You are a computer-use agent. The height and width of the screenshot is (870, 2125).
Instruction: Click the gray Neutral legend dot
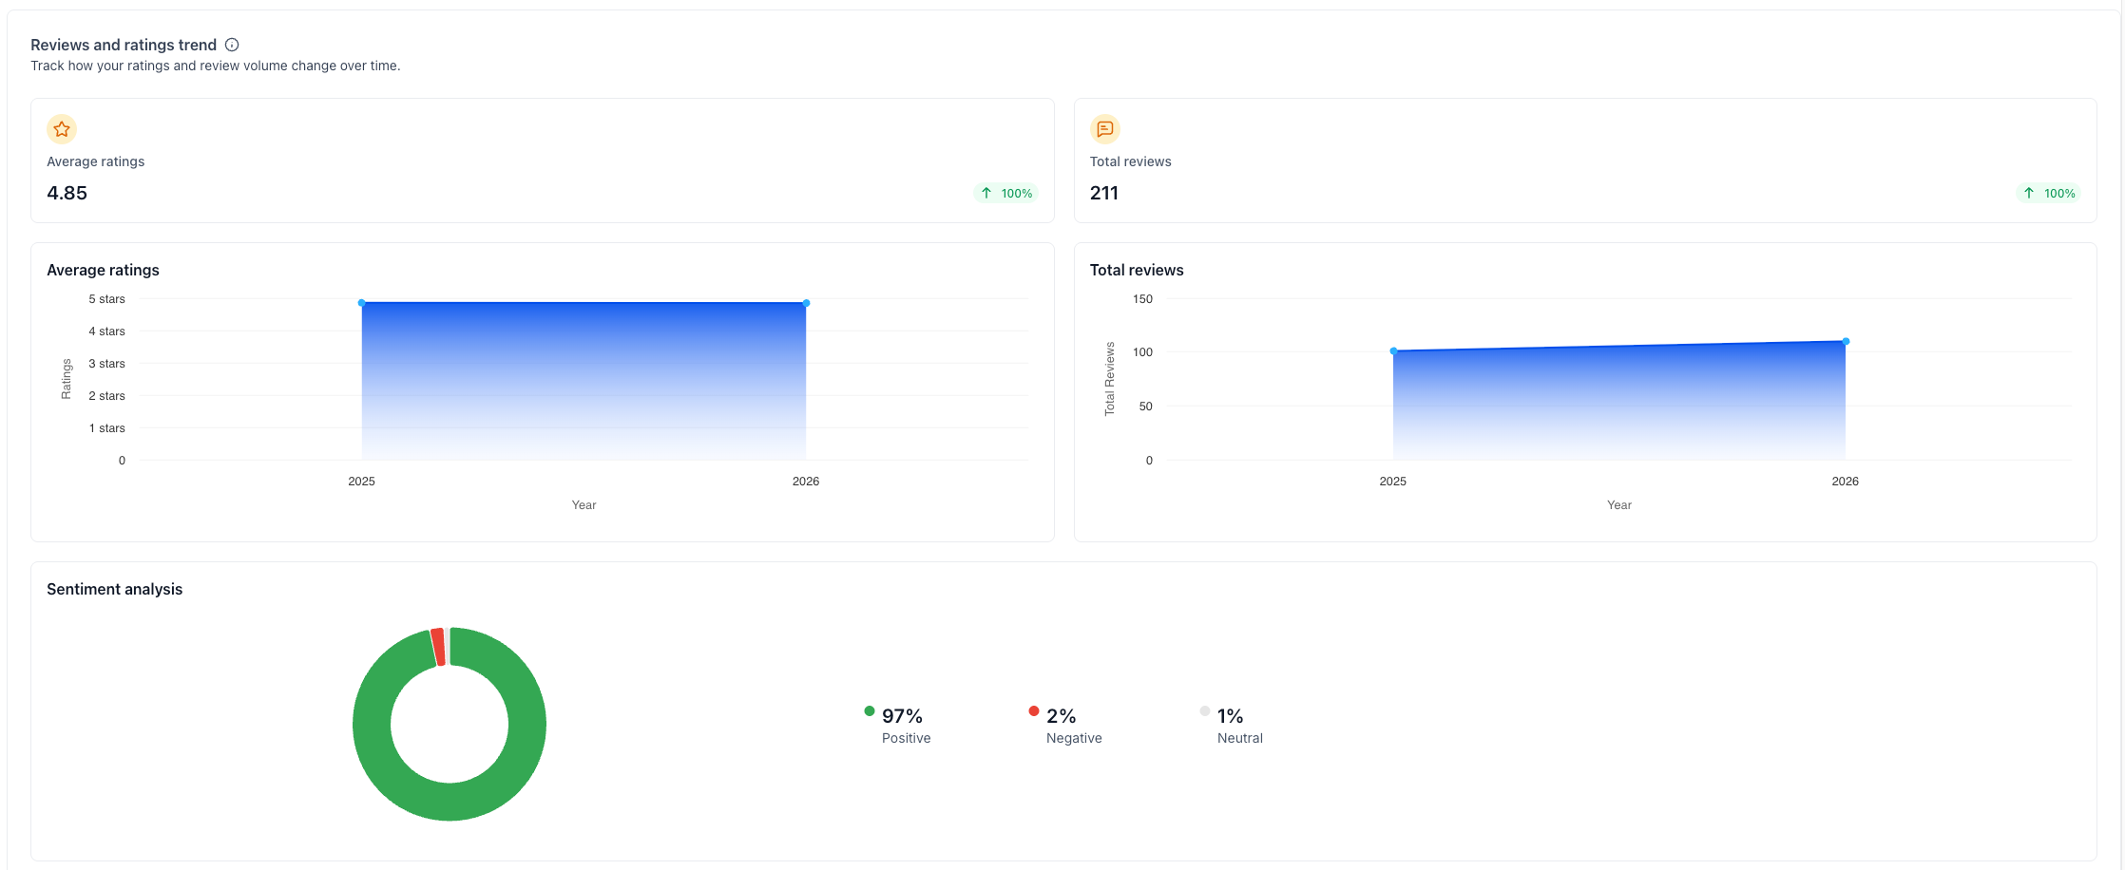point(1205,710)
